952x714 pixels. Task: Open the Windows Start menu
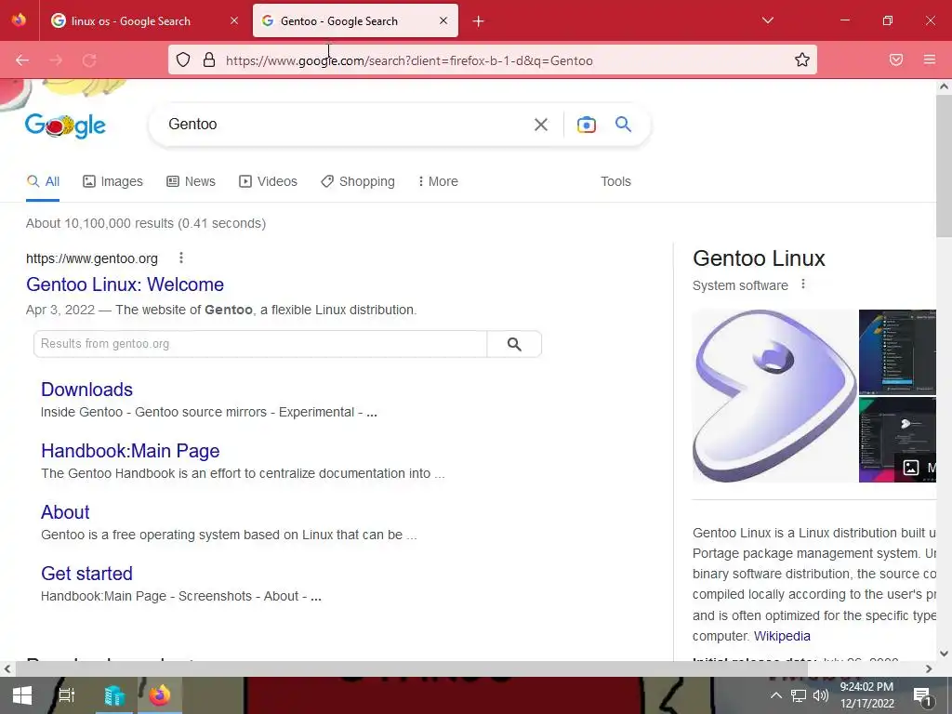22,695
